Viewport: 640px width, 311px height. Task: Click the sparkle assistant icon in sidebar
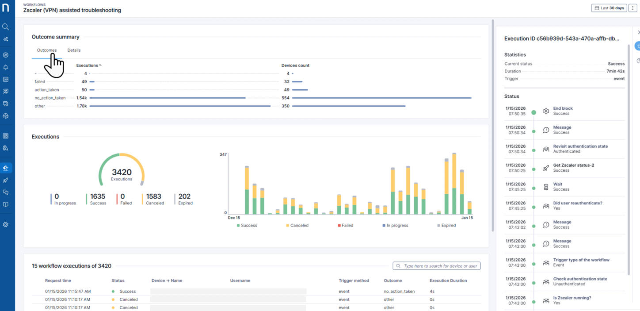click(x=6, y=39)
